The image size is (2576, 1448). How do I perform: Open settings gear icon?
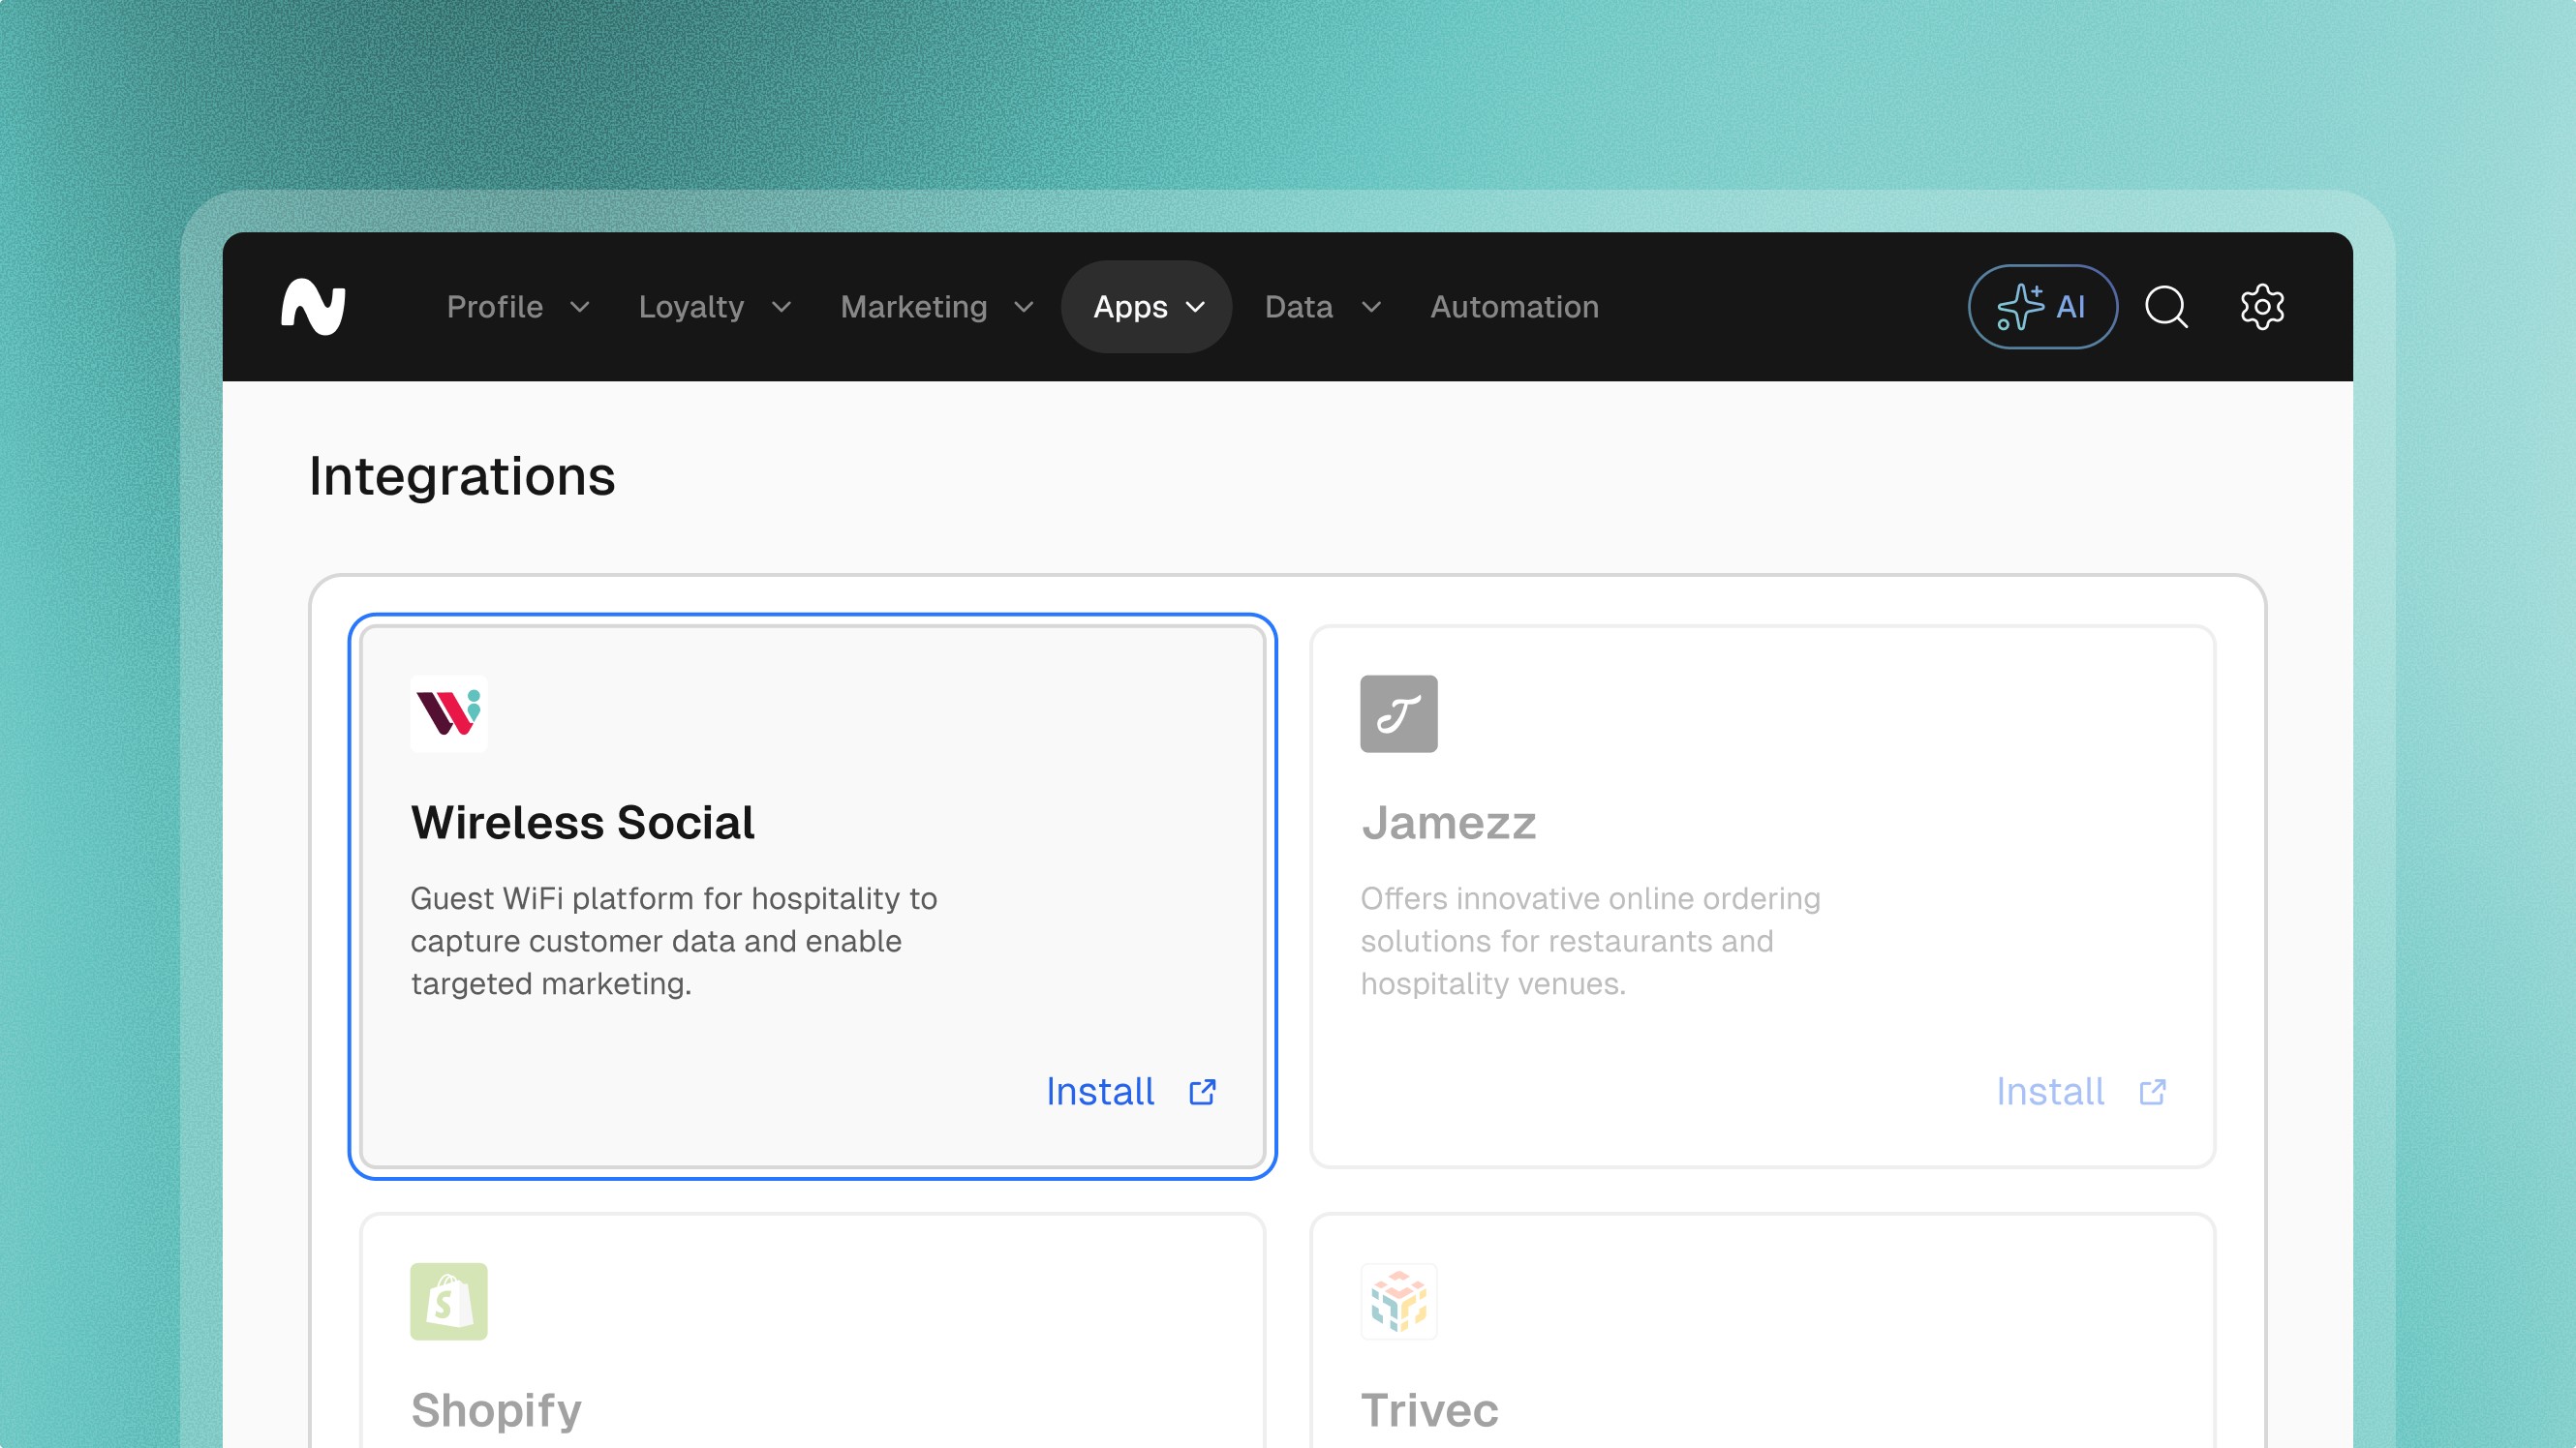2261,307
